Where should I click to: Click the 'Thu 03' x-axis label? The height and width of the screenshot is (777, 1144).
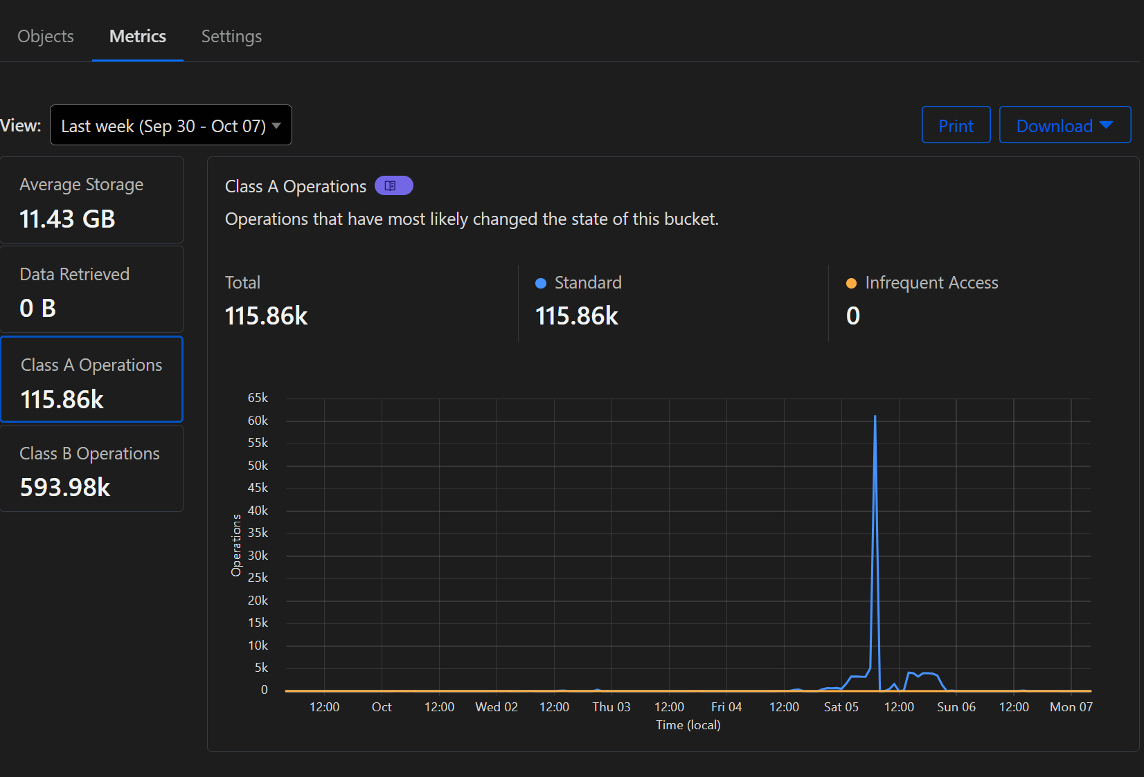click(x=611, y=707)
